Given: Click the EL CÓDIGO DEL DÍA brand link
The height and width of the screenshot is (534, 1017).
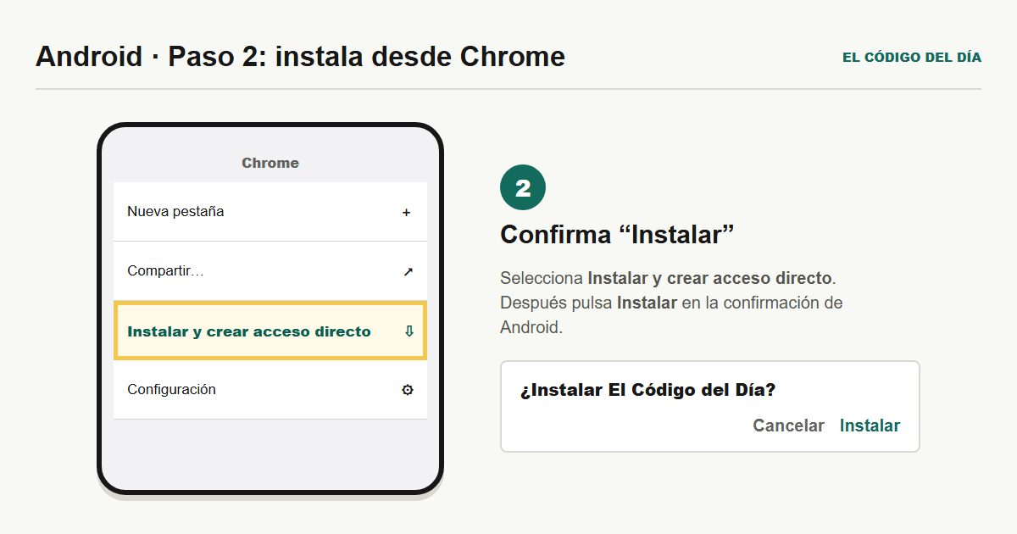Looking at the screenshot, I should coord(912,58).
